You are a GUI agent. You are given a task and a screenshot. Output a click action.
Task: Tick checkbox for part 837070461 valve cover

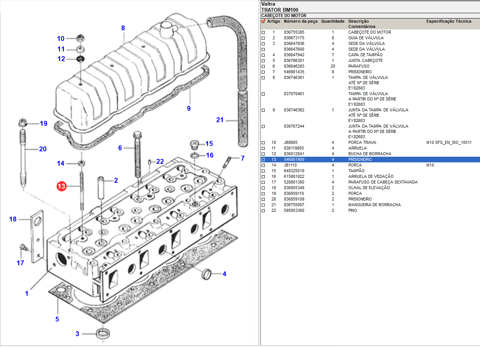(263, 94)
